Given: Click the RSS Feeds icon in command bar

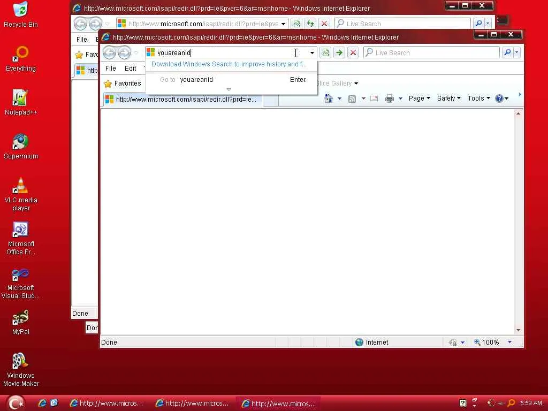Looking at the screenshot, I should click(x=352, y=99).
